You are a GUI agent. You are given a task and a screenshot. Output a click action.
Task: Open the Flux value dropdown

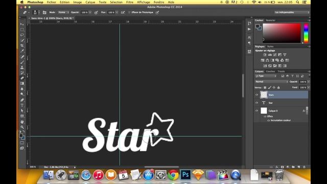pos(117,12)
